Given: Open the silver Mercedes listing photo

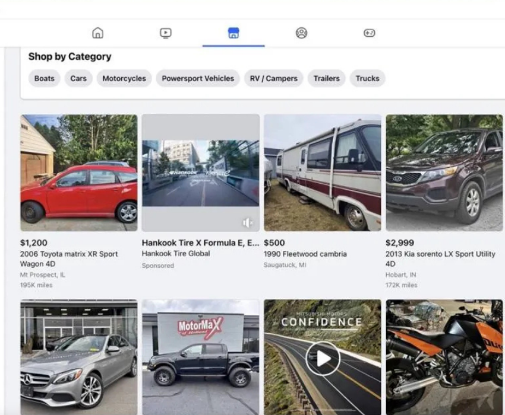Looking at the screenshot, I should point(79,357).
